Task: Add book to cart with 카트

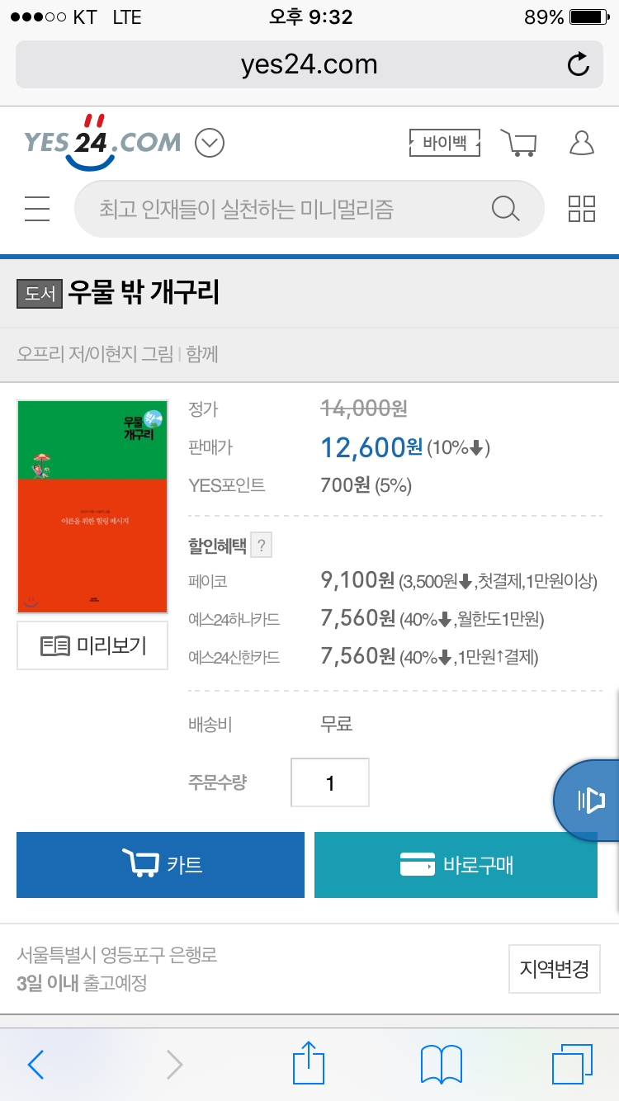Action: pos(160,865)
